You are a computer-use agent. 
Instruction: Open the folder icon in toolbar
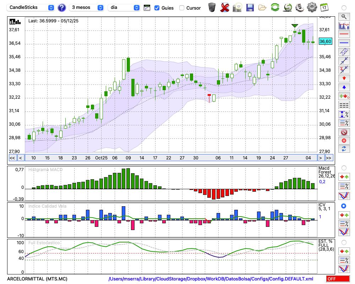(262, 7)
